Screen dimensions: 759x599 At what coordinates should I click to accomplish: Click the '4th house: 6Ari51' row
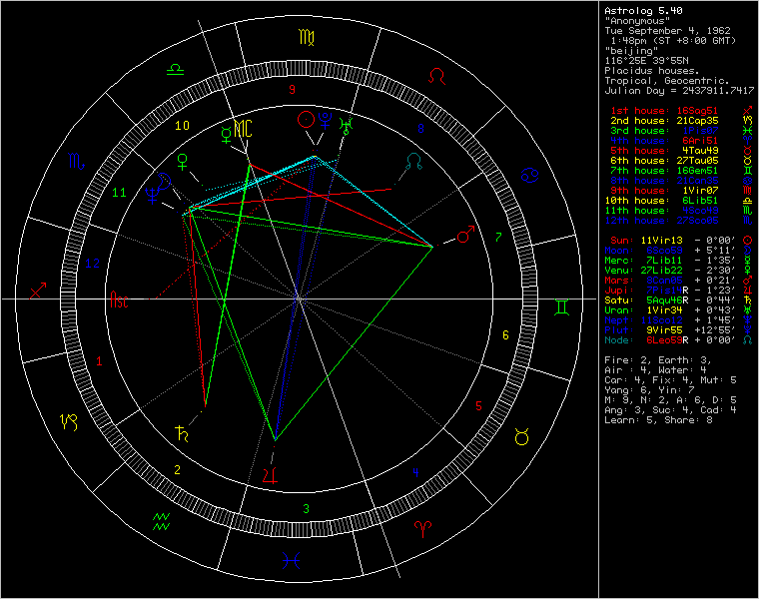coord(681,141)
